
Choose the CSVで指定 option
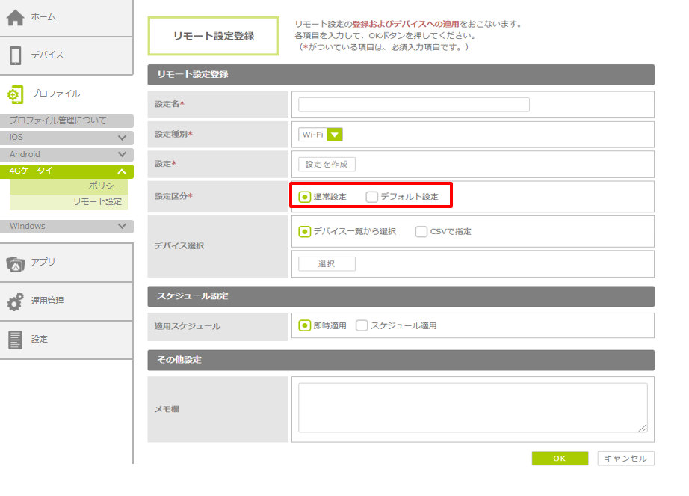click(x=421, y=232)
